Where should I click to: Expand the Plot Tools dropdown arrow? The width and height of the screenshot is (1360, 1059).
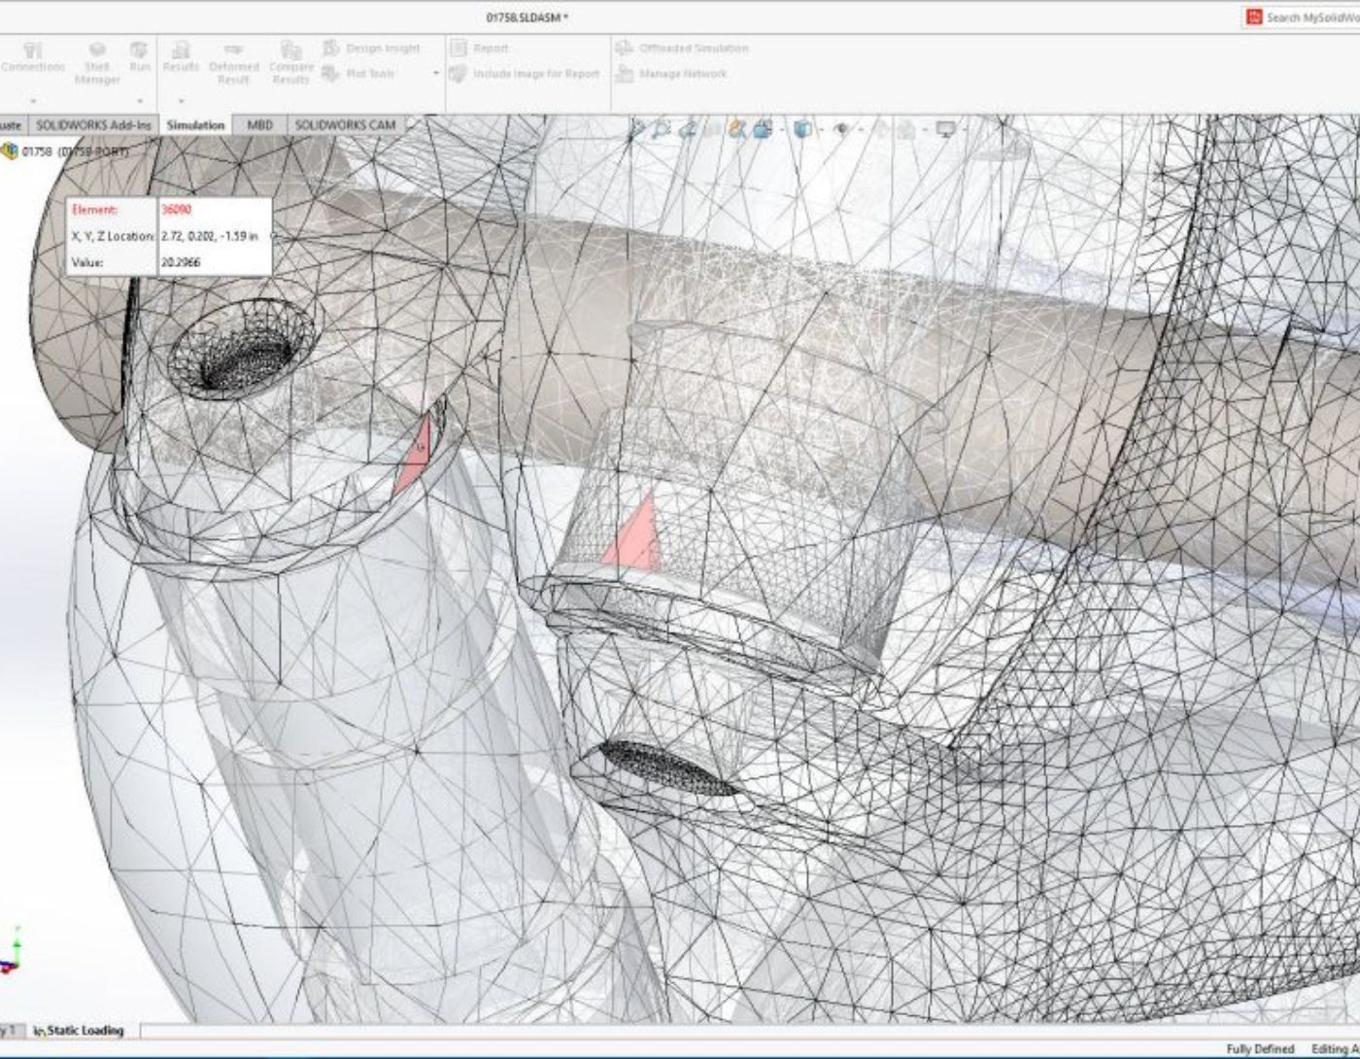pyautogui.click(x=435, y=74)
